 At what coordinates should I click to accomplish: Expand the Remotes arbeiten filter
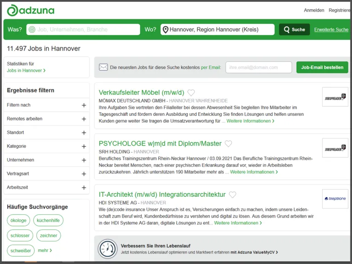click(46, 119)
